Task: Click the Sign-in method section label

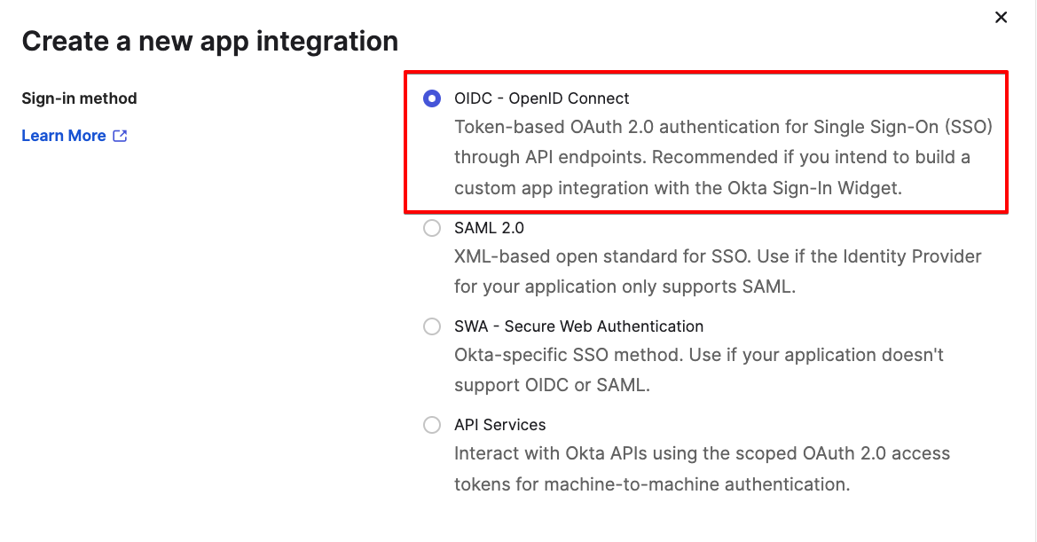Action: click(79, 98)
